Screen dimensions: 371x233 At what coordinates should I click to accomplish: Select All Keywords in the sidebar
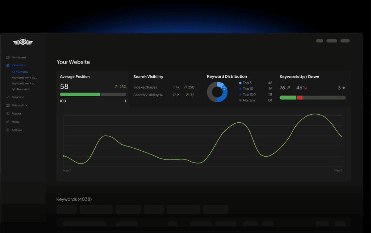click(19, 71)
